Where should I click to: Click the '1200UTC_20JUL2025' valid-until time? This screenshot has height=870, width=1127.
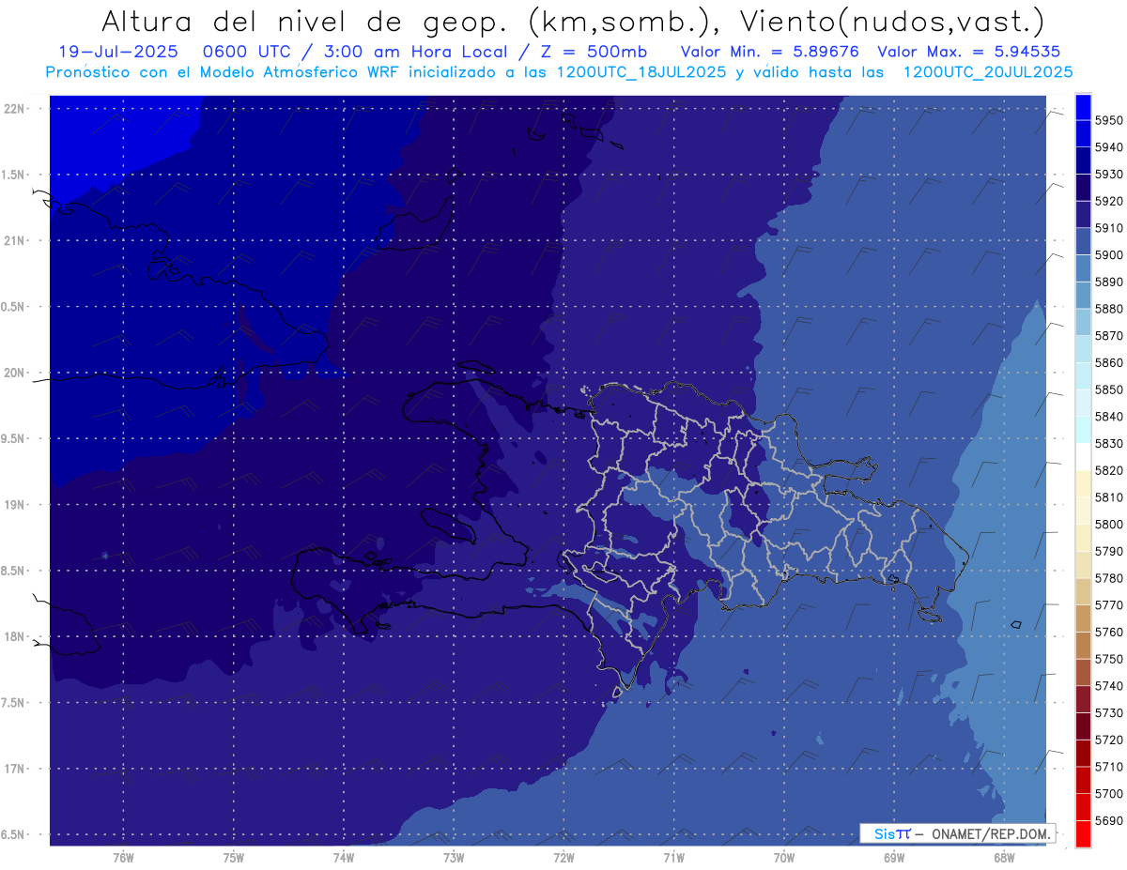(988, 71)
